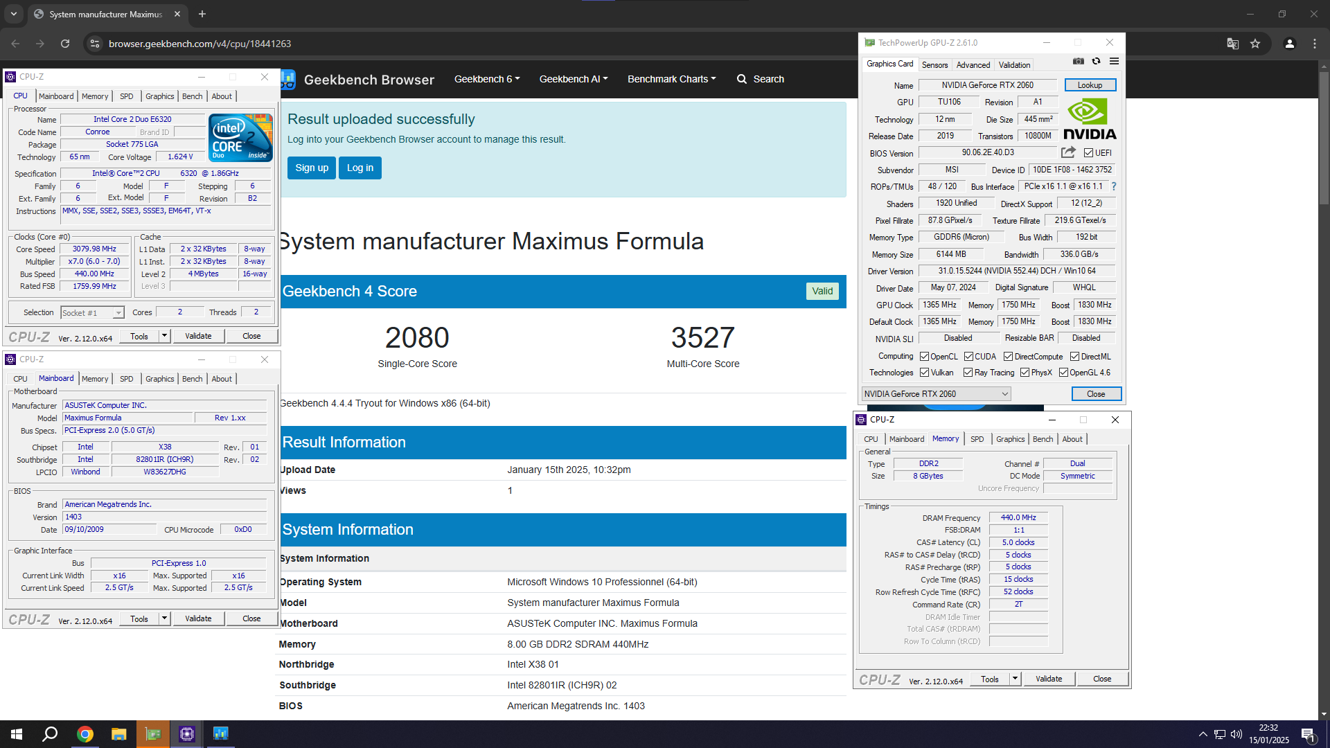Screen dimensions: 1330x748
Task: Switch to CPU-Z taskbar icon
Action: (x=187, y=734)
